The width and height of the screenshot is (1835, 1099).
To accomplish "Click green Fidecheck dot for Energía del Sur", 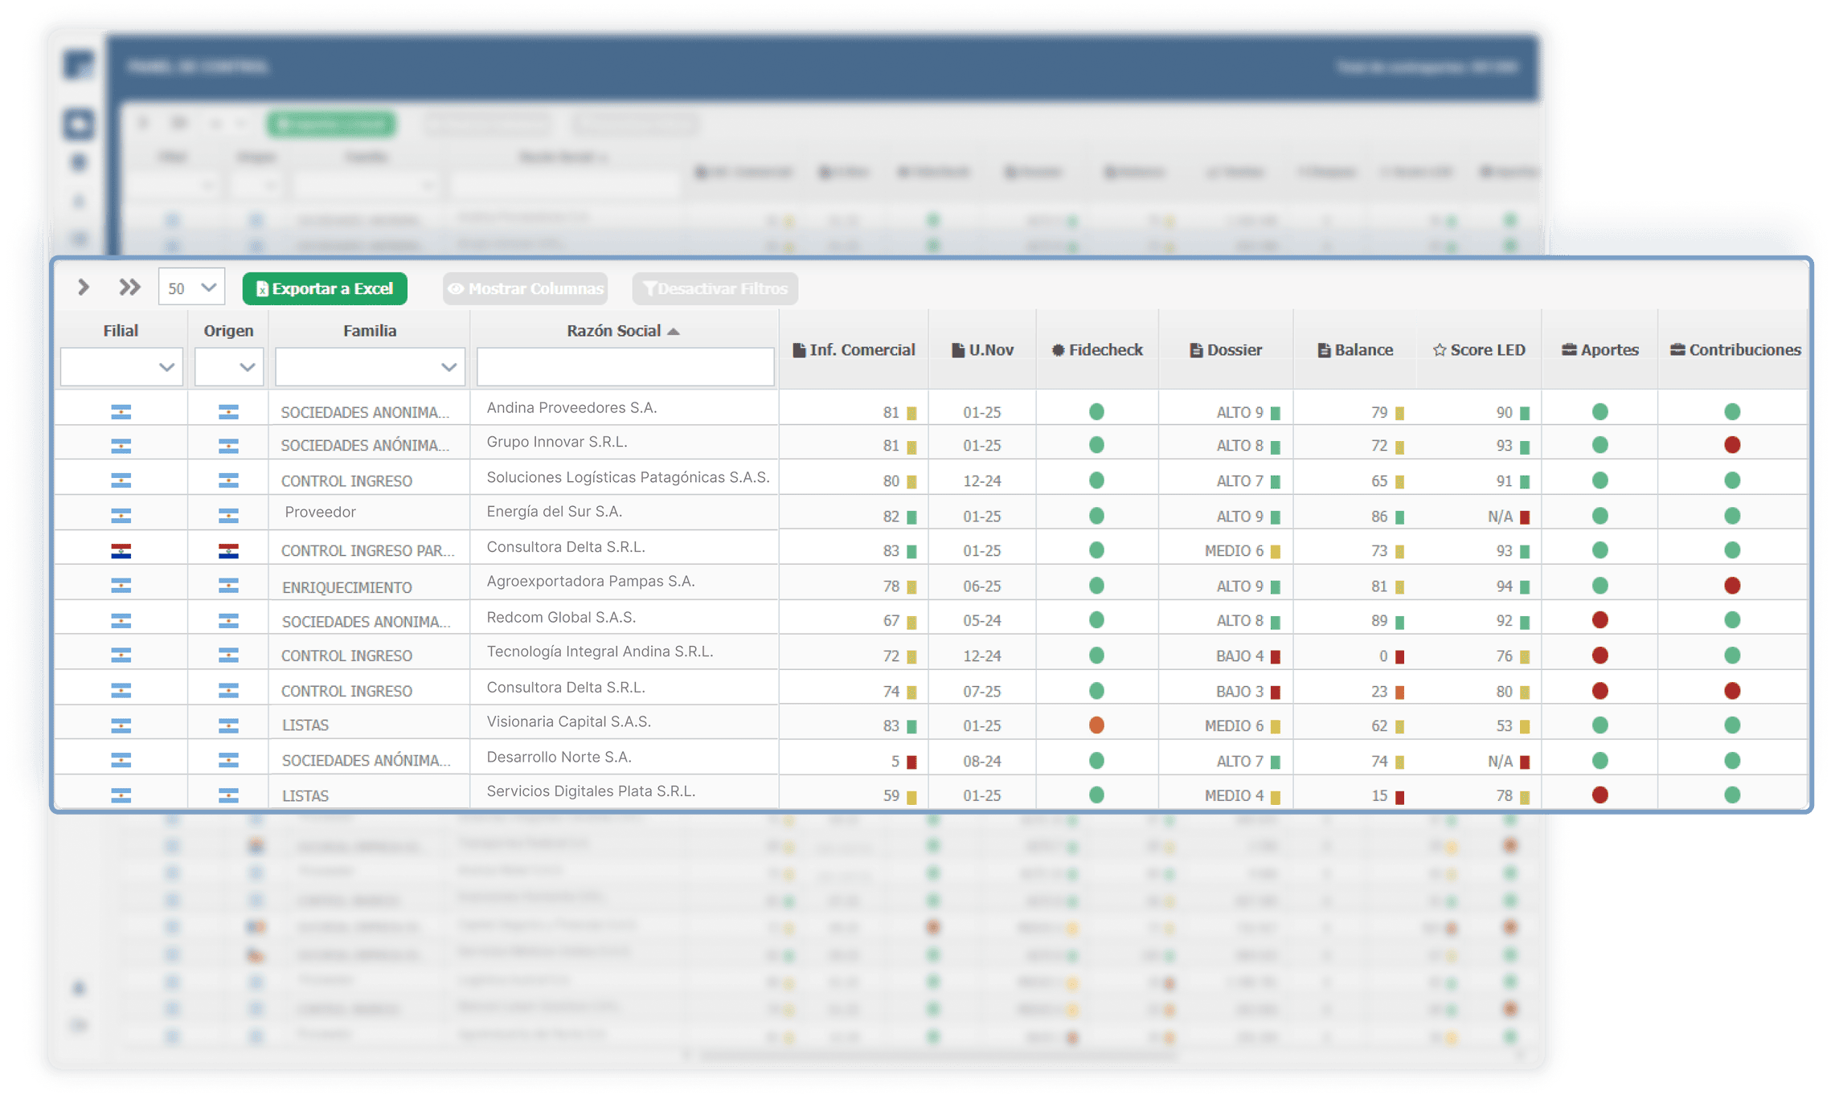I will tap(1096, 516).
